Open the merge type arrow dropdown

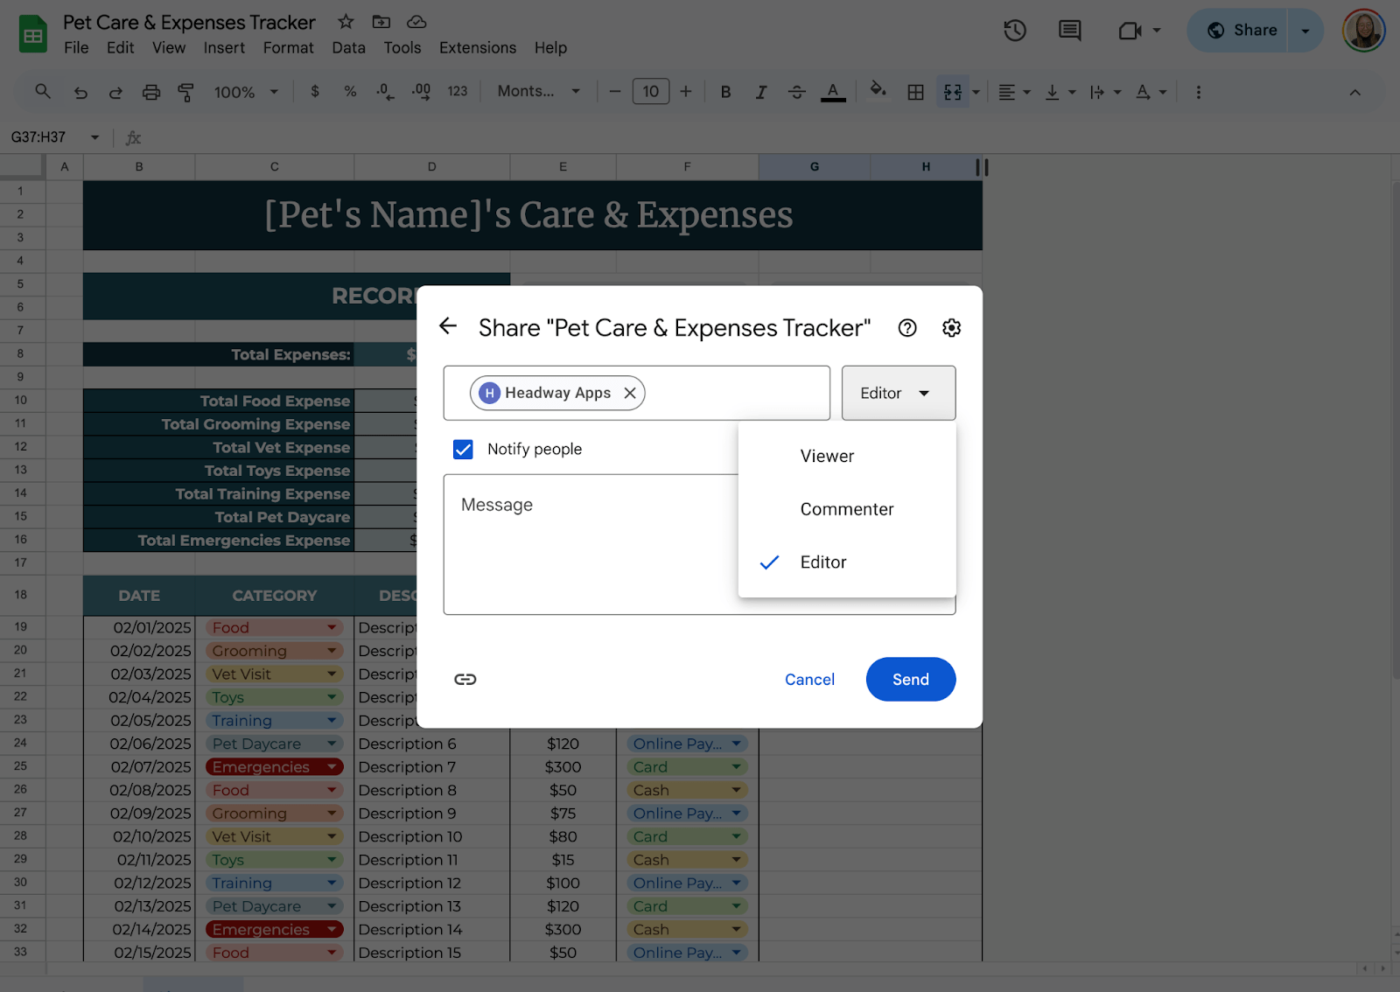tap(976, 92)
